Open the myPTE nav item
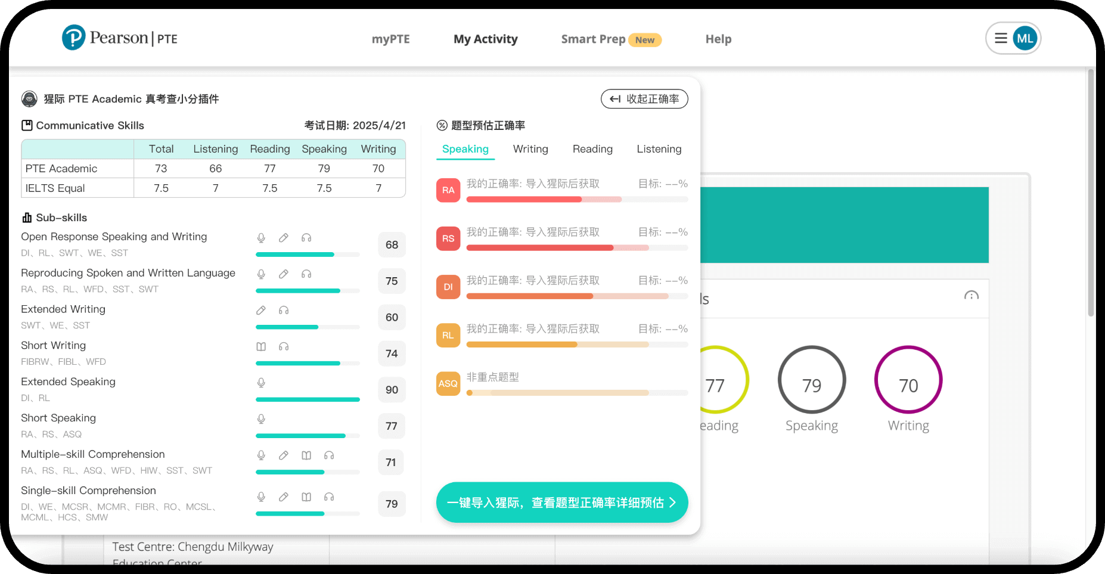The image size is (1105, 574). click(x=391, y=39)
